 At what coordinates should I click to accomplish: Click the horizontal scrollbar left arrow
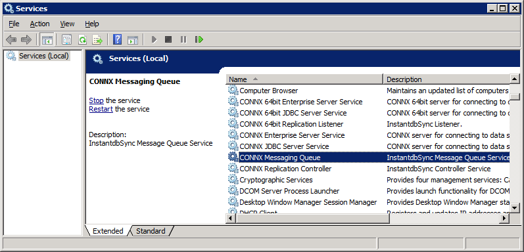[231, 218]
